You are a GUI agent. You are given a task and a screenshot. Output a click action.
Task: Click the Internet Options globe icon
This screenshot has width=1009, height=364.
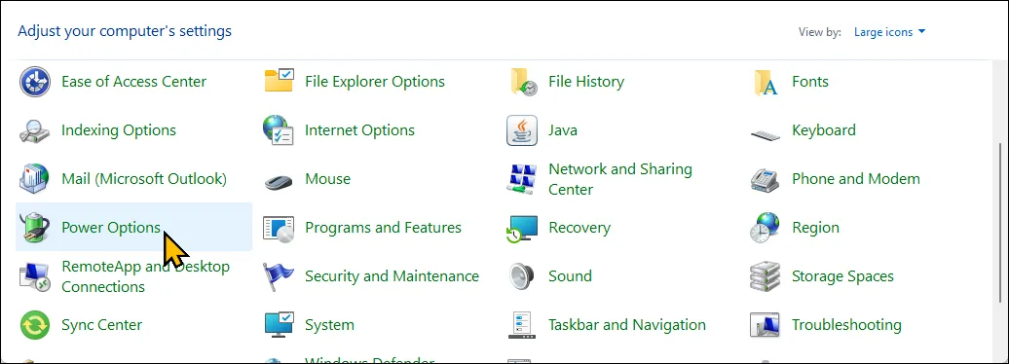click(279, 130)
